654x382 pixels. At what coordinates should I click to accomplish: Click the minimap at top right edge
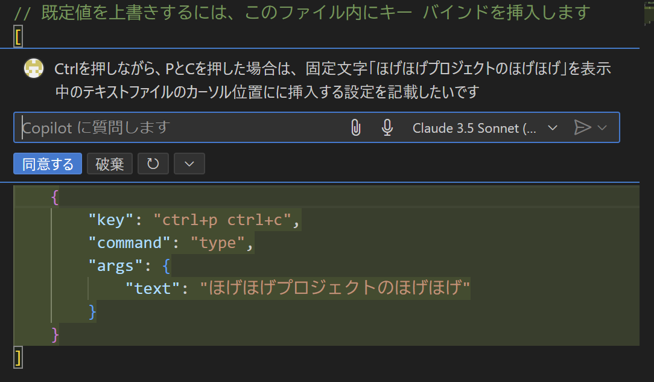649,13
